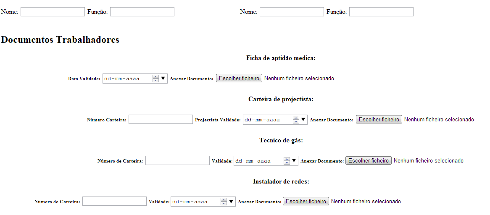Click up spinner arrow on Data Validade field
Viewport: 490px width, 215px height.
155,76
